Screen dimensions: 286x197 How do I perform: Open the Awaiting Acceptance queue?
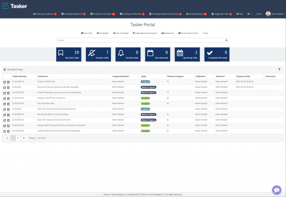click(x=45, y=14)
